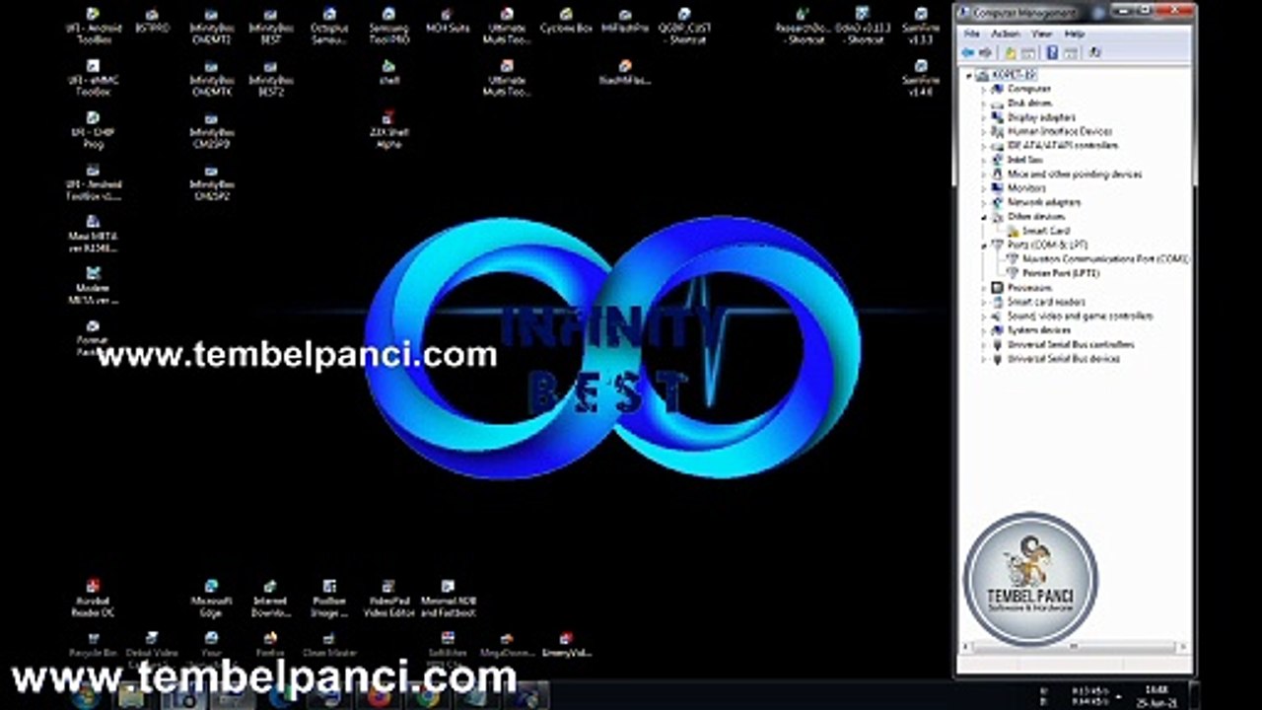Open UFI - Android ToolBox desktop shortcut

coord(93,26)
